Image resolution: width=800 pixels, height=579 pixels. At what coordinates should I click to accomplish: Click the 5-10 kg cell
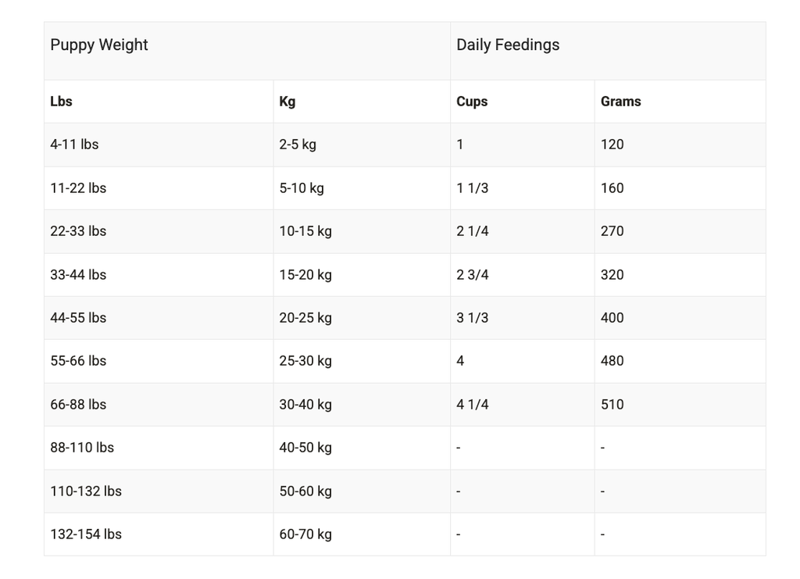[302, 188]
